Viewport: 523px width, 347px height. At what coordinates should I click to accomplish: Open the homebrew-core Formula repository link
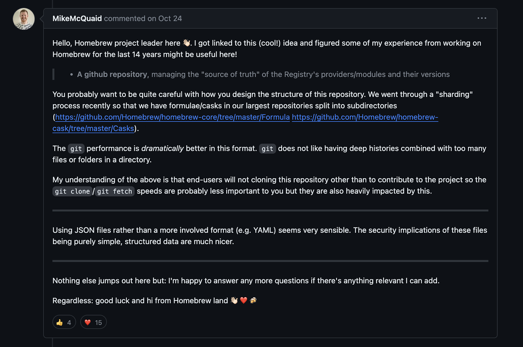click(172, 117)
